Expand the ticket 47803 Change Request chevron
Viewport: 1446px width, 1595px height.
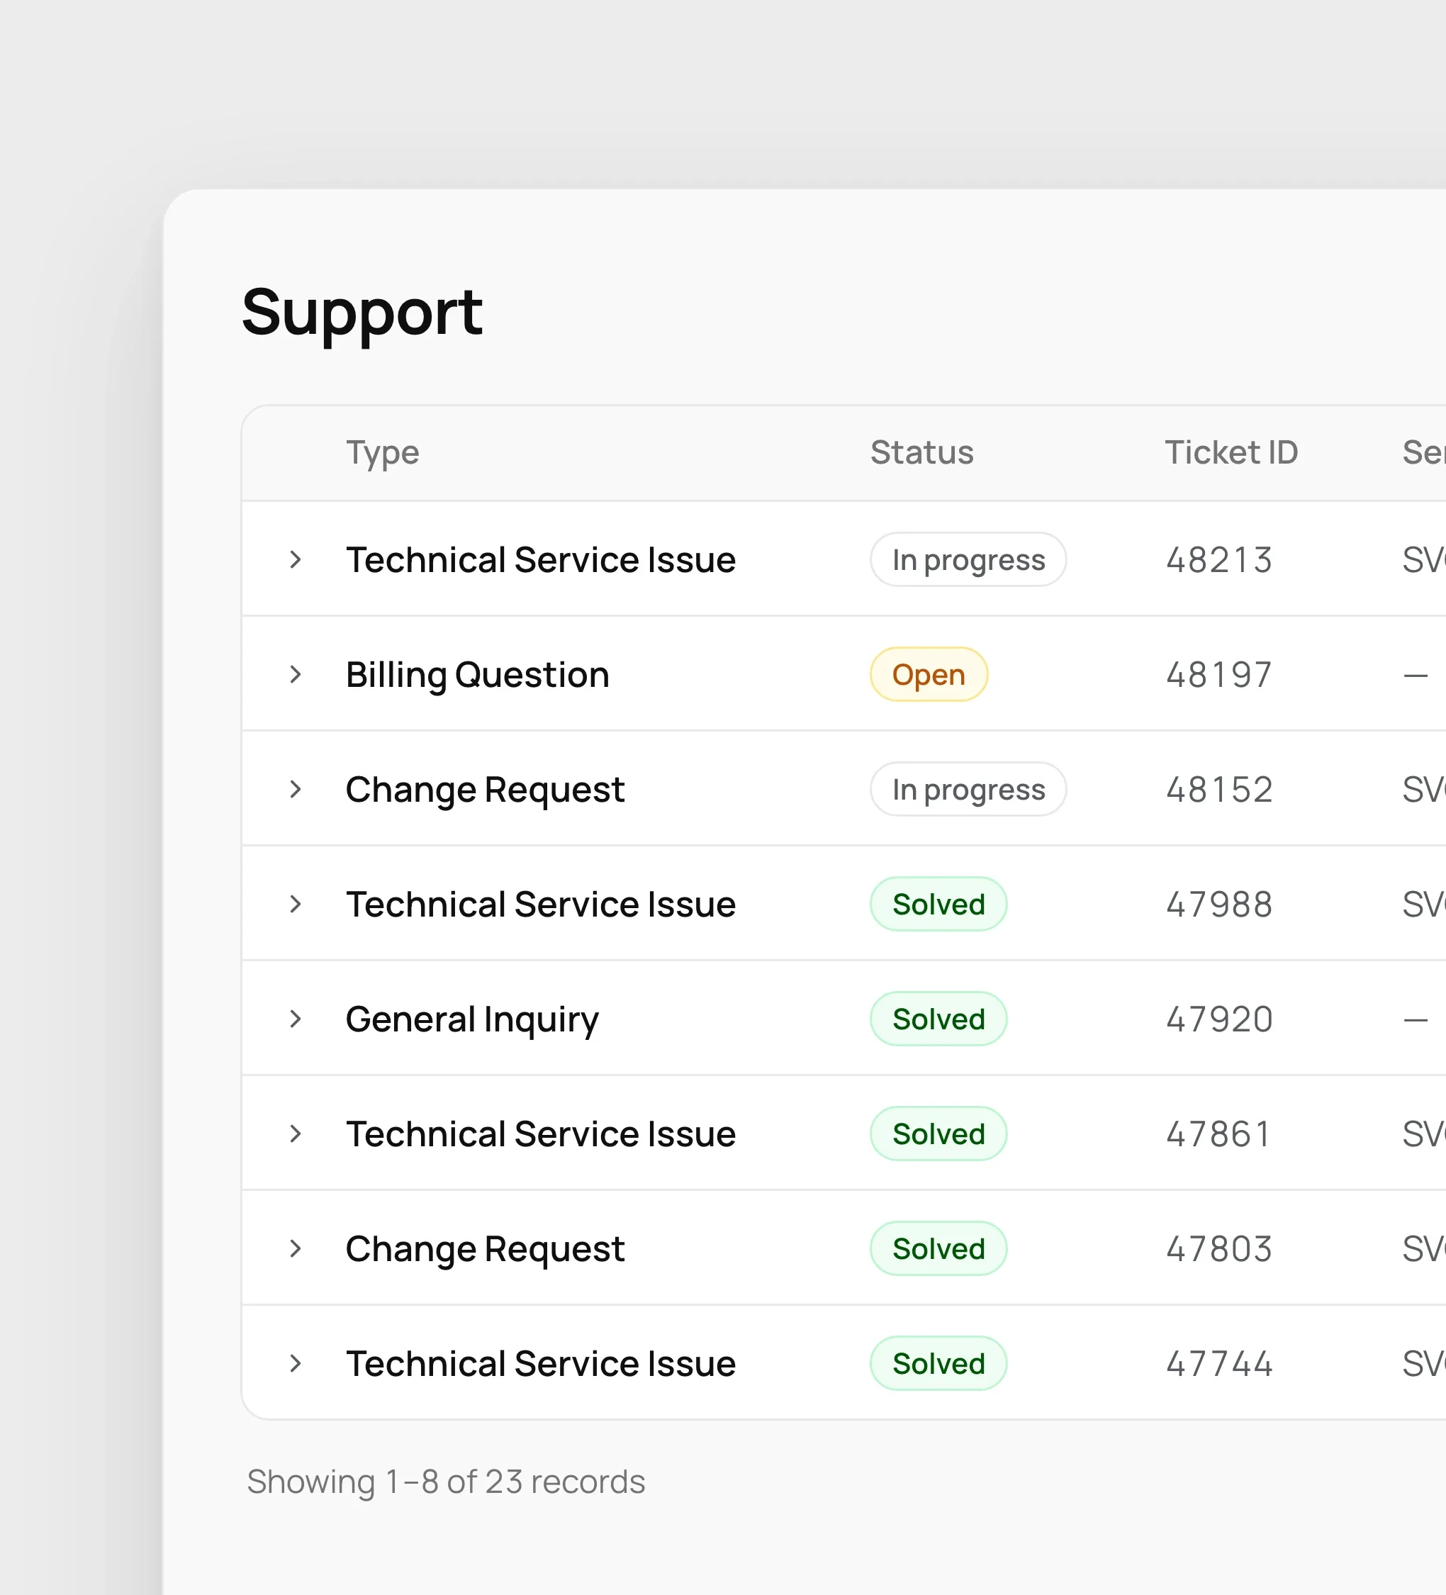[x=295, y=1248]
